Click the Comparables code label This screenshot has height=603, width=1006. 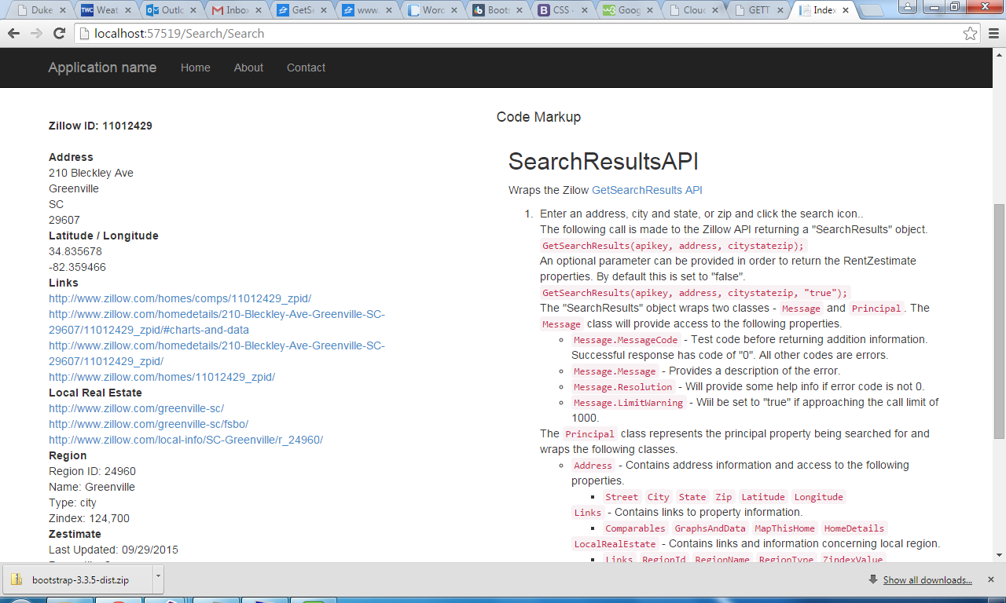coord(635,528)
